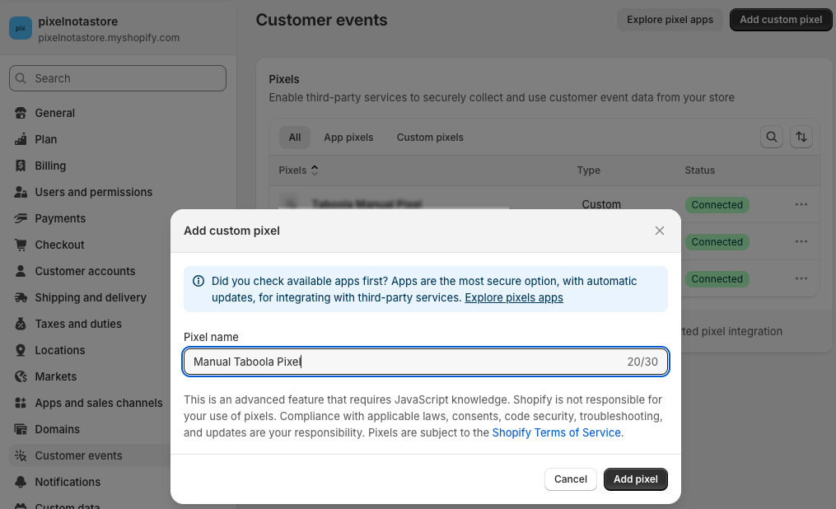Open actions menu for the Custom pixel row

point(801,204)
